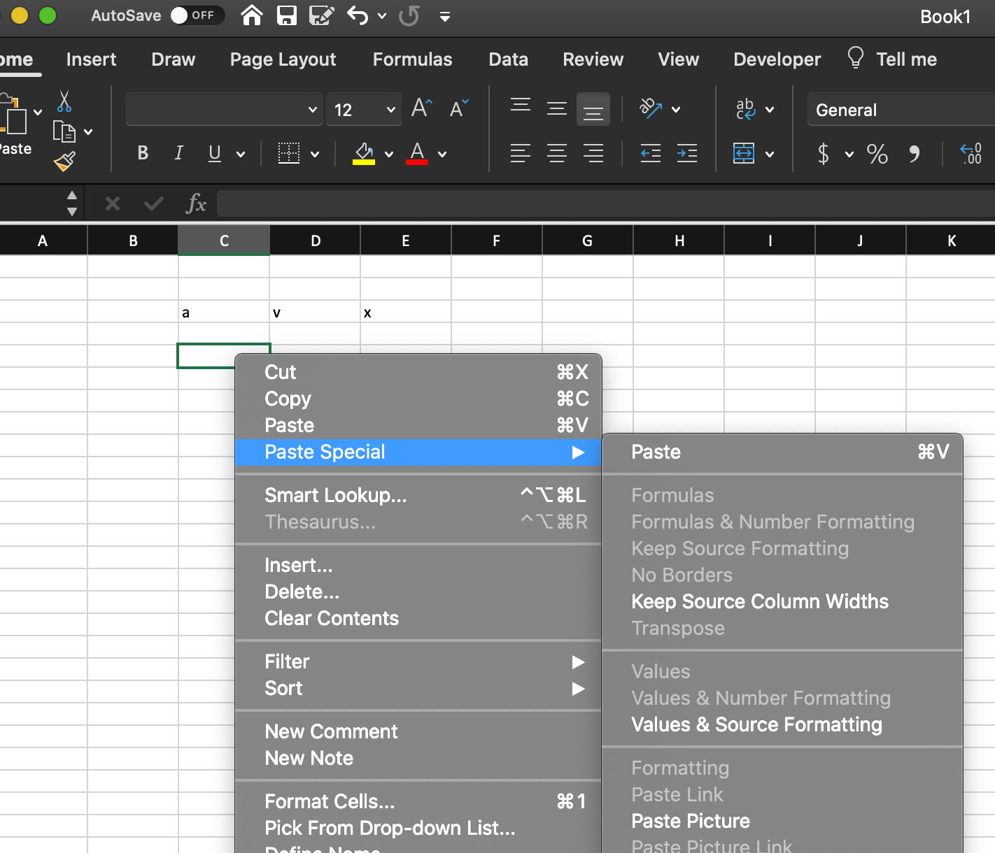Image resolution: width=995 pixels, height=853 pixels.
Task: Click the increase decimal icon
Action: pyautogui.click(x=971, y=153)
